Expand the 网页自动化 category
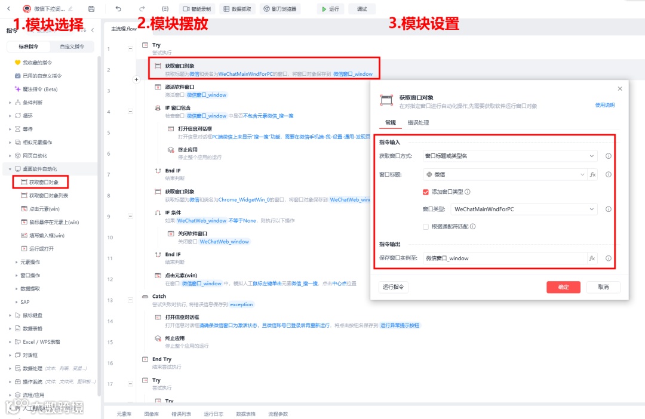 [x=10, y=155]
